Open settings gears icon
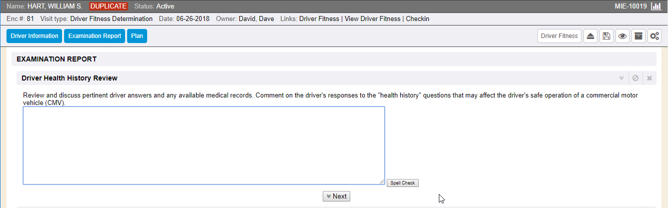This screenshot has width=668, height=208. [x=654, y=36]
